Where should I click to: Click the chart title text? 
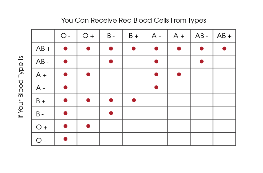click(133, 21)
